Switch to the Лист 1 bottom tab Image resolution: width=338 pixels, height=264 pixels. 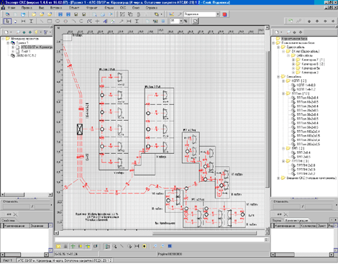[x=8, y=260]
